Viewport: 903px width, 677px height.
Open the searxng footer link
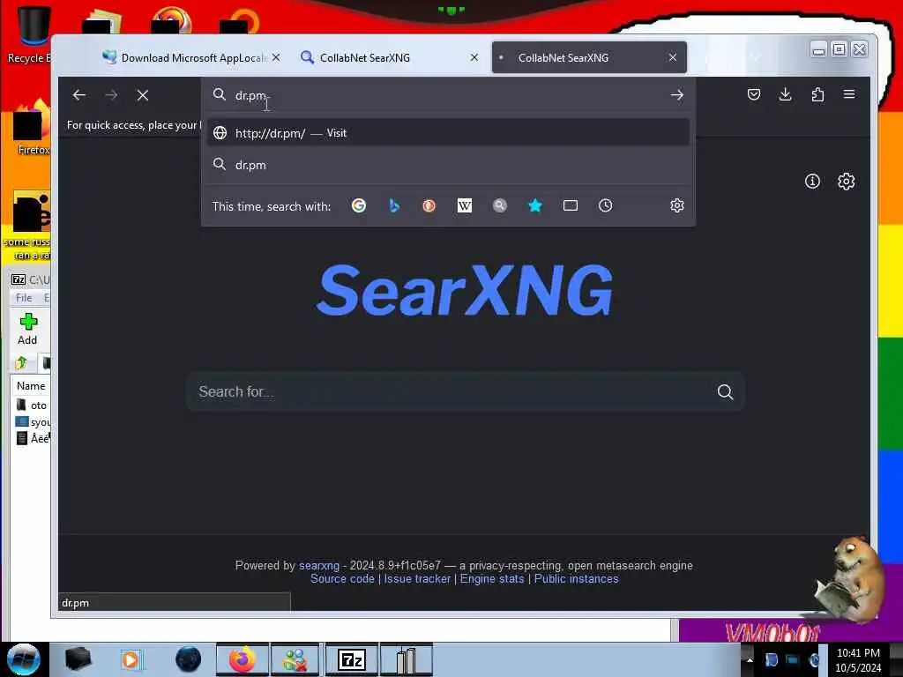(319, 565)
